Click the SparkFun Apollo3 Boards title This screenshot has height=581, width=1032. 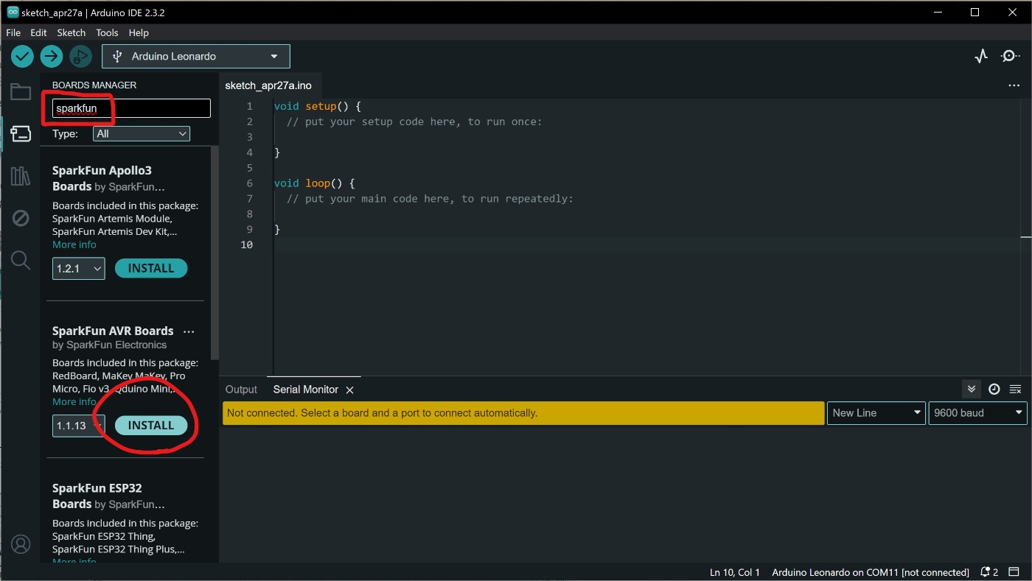[x=102, y=179]
